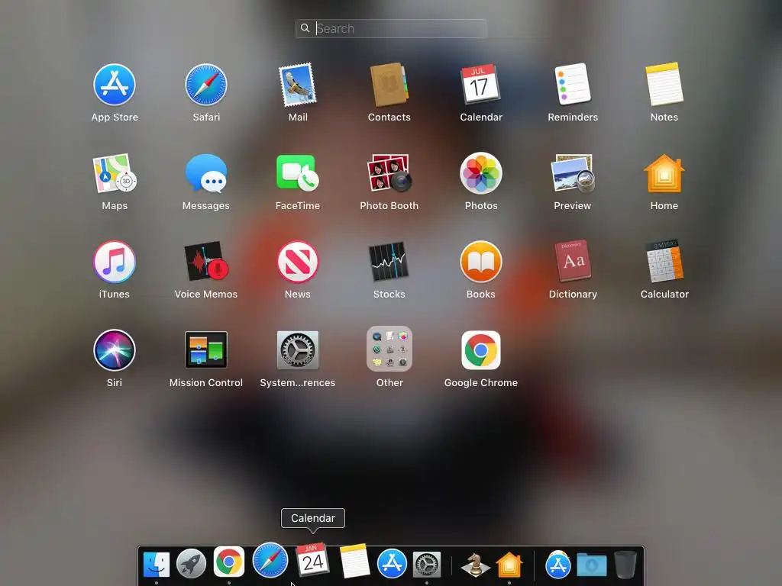Launch Safari from the Launchpad grid
Image resolution: width=782 pixels, height=586 pixels.
coord(206,85)
